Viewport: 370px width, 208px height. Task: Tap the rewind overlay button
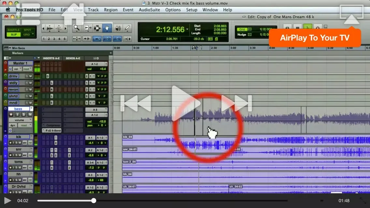pyautogui.click(x=136, y=103)
